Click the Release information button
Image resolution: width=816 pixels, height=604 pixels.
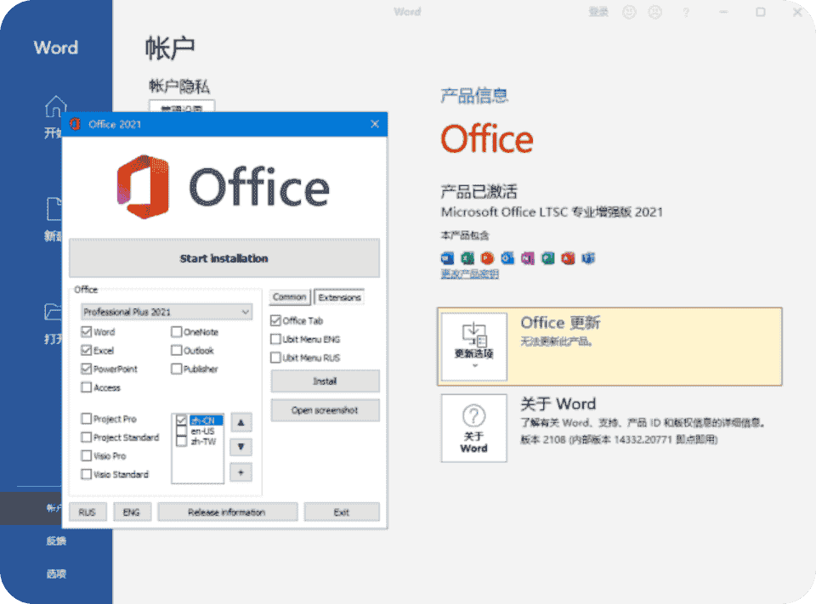pyautogui.click(x=227, y=512)
